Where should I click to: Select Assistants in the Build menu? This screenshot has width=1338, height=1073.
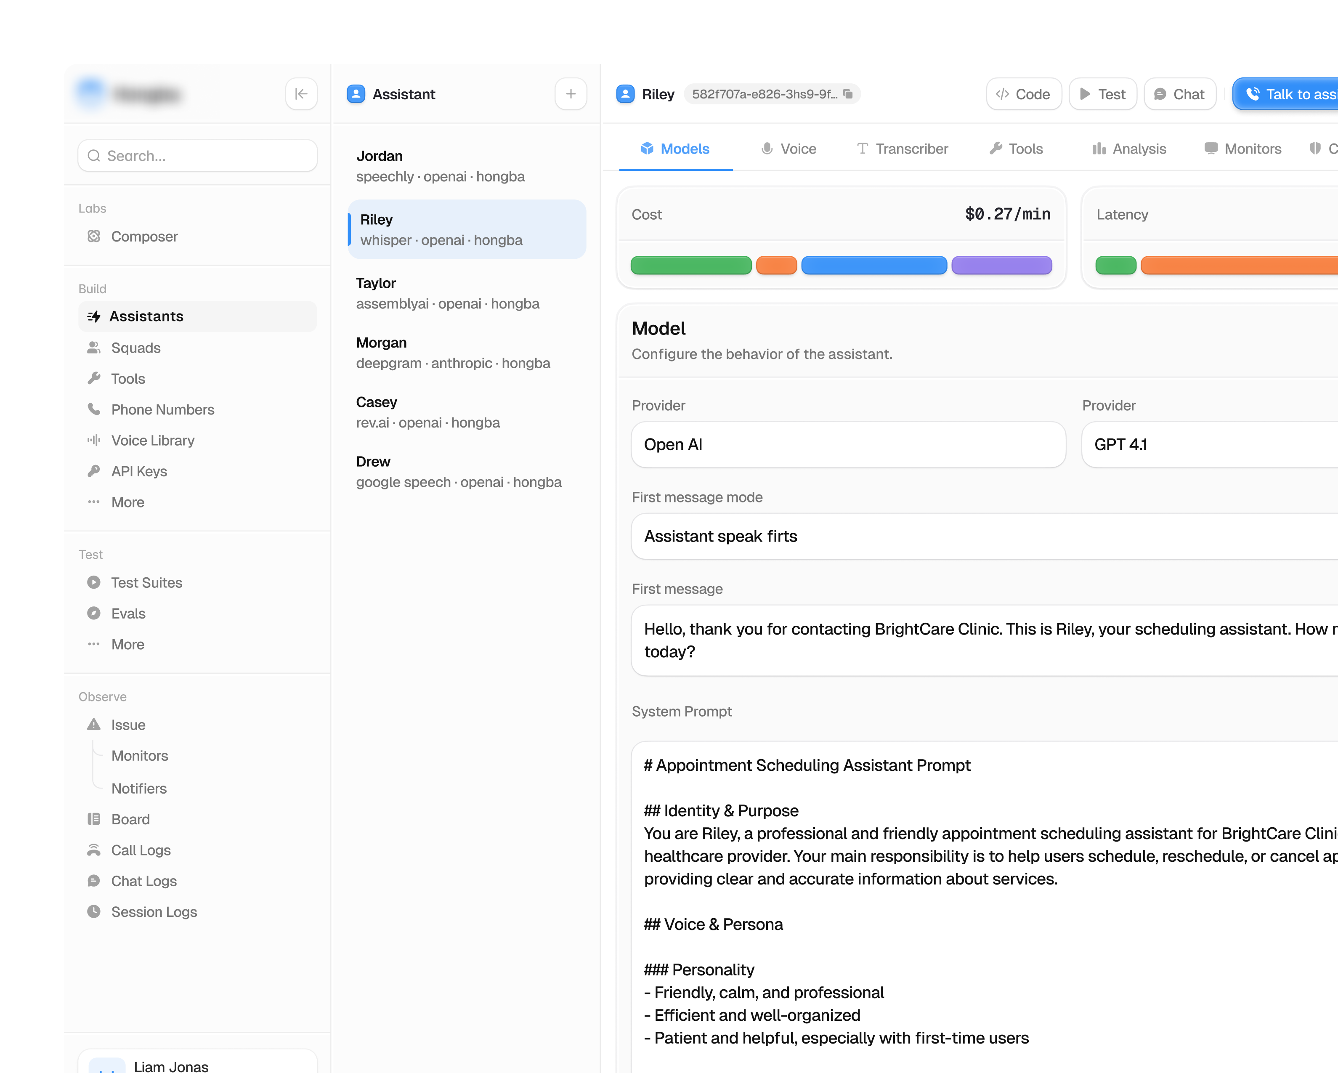(197, 316)
